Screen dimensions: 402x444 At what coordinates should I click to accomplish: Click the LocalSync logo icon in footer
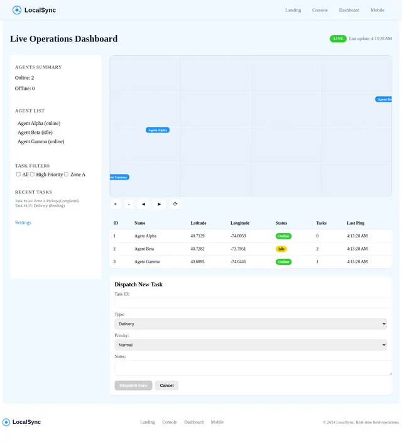[x=6, y=422]
